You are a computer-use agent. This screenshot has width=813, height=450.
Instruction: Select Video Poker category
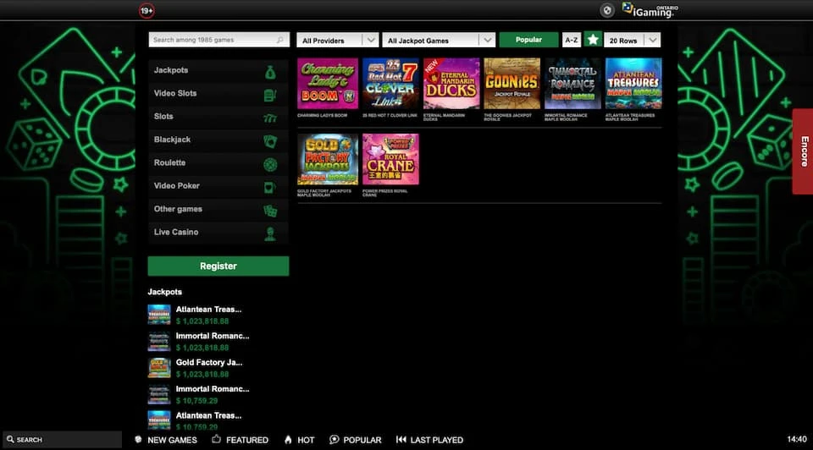coord(218,186)
